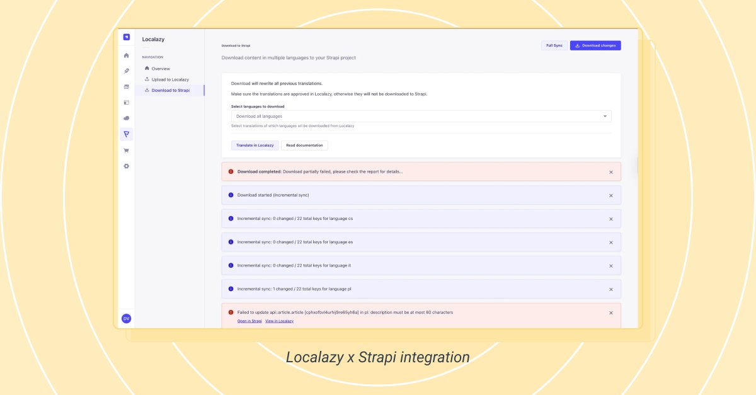
Task: Click 'Select languages to download' label
Action: [x=258, y=106]
